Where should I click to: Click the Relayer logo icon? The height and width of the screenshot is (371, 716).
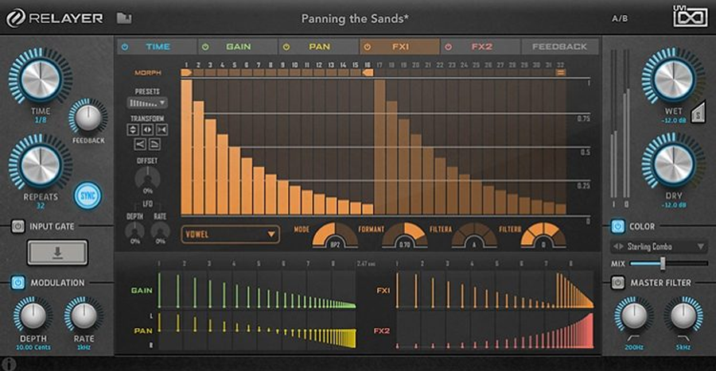click(14, 18)
